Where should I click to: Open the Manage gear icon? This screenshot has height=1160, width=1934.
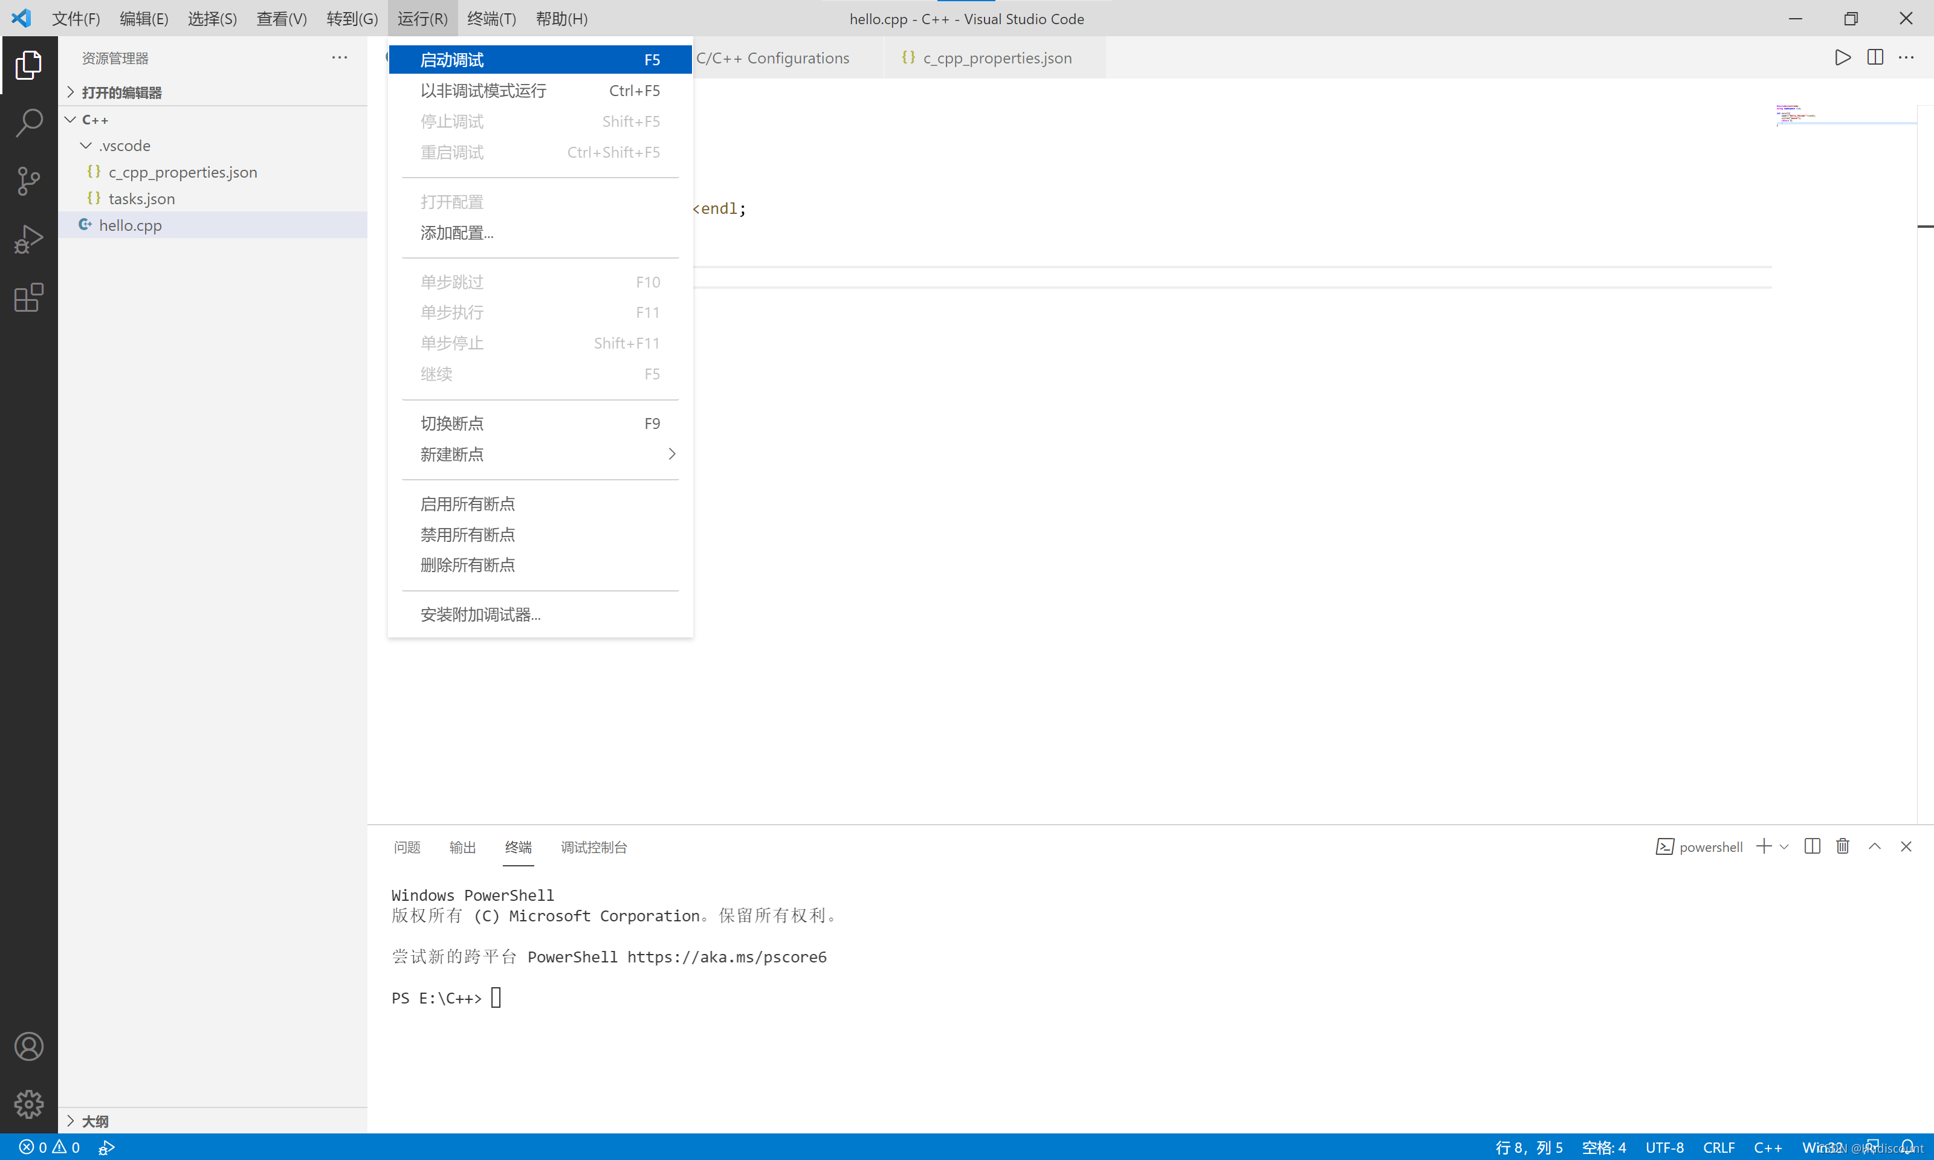(x=29, y=1104)
